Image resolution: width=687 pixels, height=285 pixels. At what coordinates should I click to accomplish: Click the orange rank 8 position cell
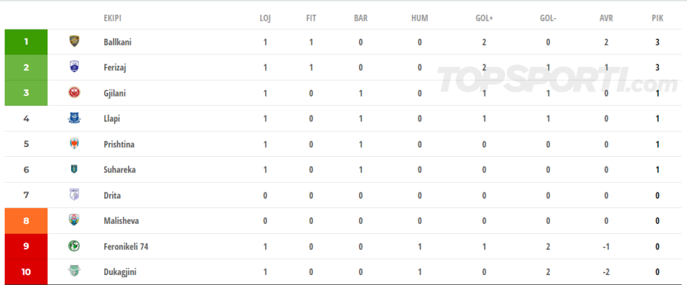click(26, 221)
